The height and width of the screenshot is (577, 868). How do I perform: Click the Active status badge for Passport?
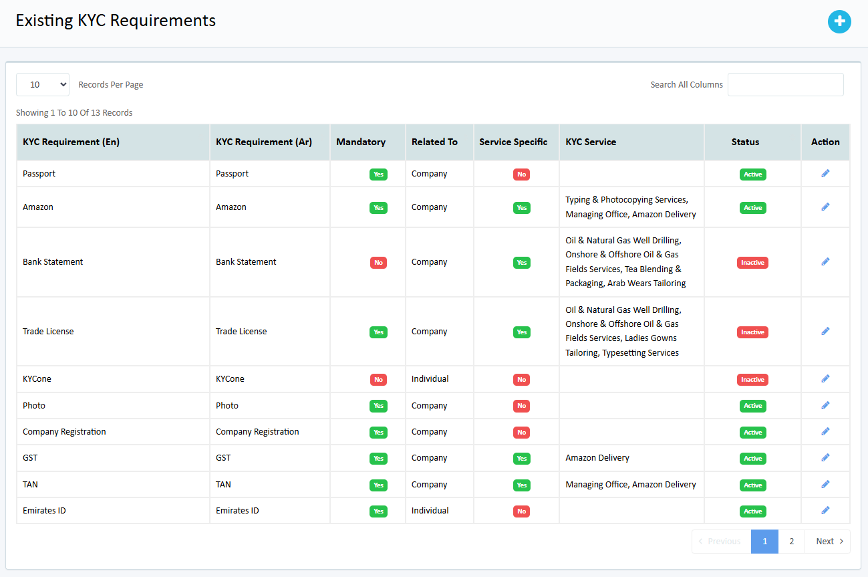(753, 175)
